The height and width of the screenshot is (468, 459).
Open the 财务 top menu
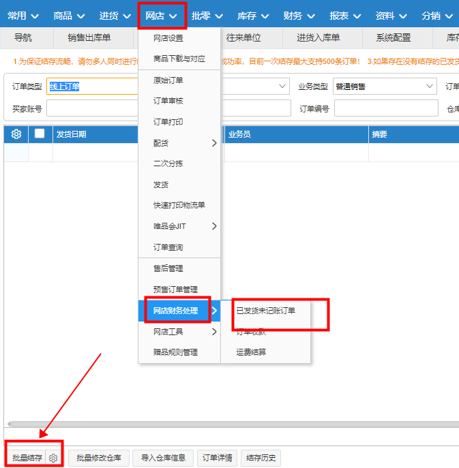click(x=298, y=15)
